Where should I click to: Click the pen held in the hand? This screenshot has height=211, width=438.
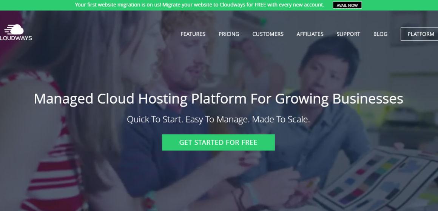[313, 183]
